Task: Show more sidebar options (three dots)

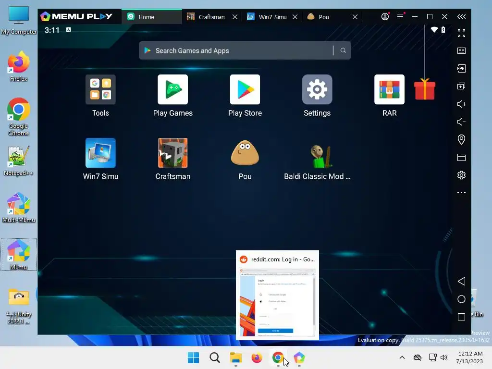Action: tap(461, 193)
